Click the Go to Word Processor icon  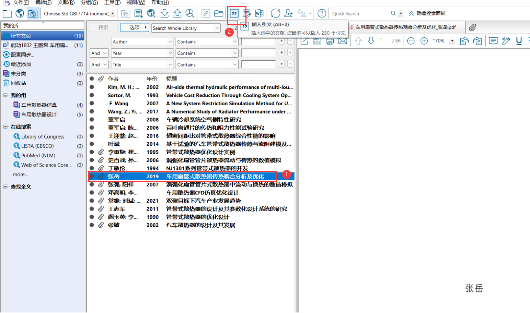point(260,14)
